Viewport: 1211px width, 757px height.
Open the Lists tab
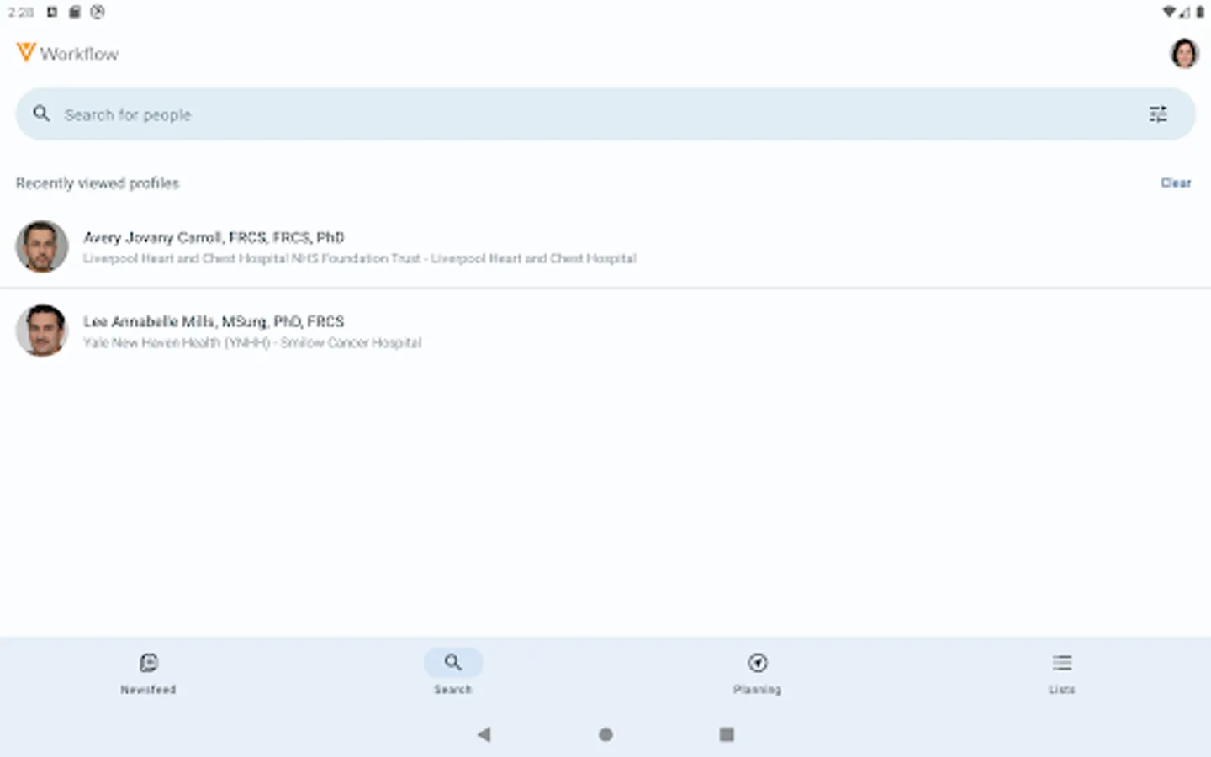1062,674
